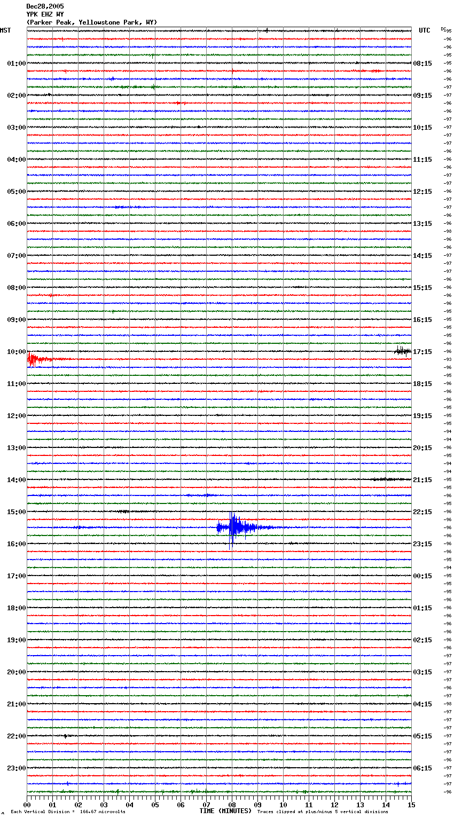Click the DC offset column header
This screenshot has height=819, width=454.
coord(443,29)
